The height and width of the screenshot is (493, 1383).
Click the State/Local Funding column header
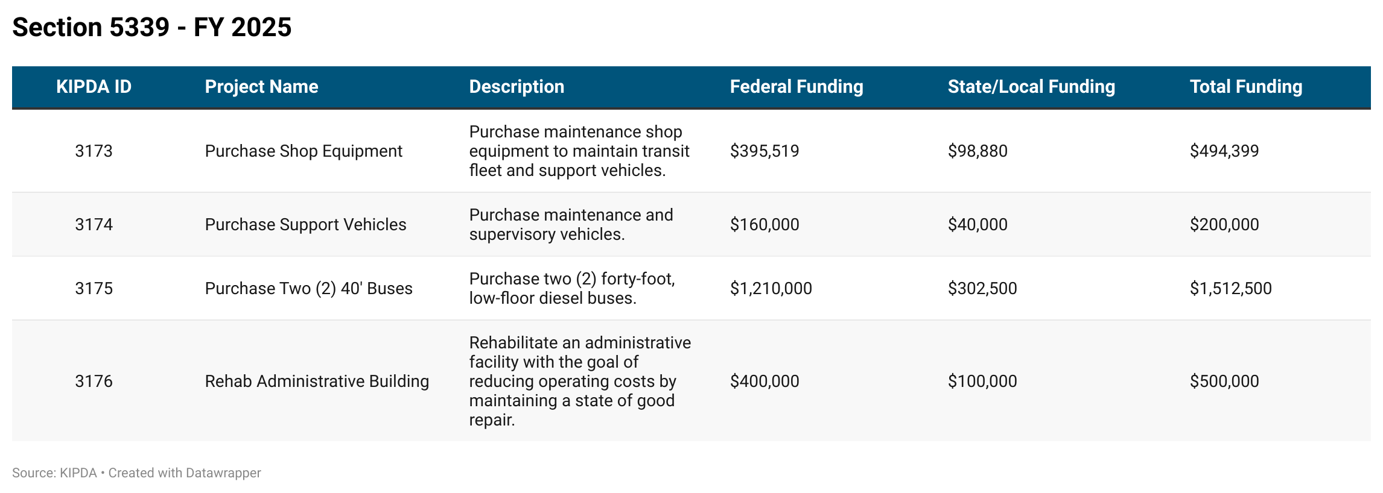pyautogui.click(x=1031, y=87)
